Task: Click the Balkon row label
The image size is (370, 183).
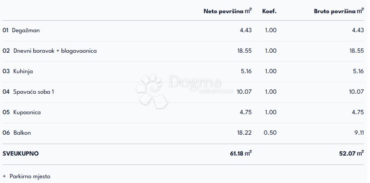Action: tap(22, 133)
